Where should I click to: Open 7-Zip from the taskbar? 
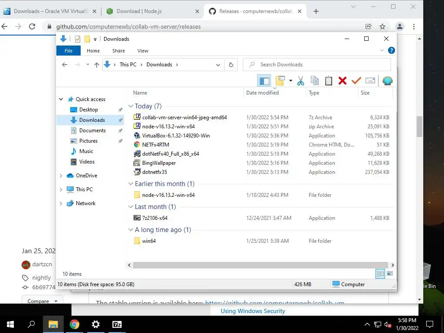117,324
